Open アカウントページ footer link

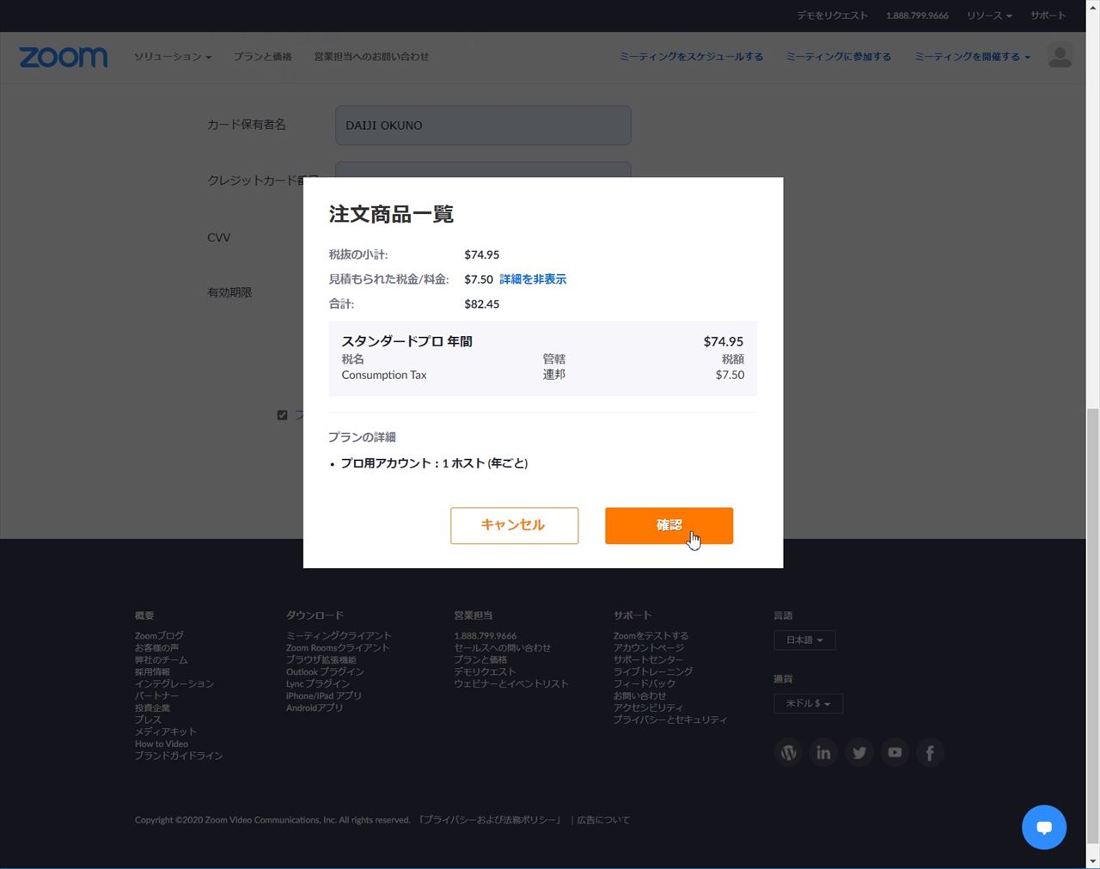(649, 648)
